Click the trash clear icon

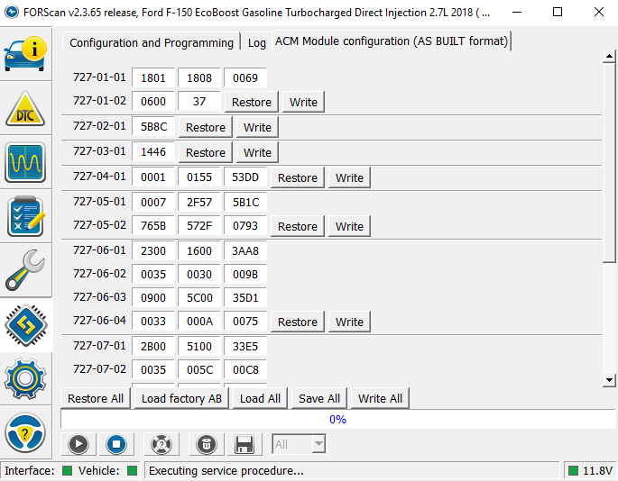pos(207,444)
